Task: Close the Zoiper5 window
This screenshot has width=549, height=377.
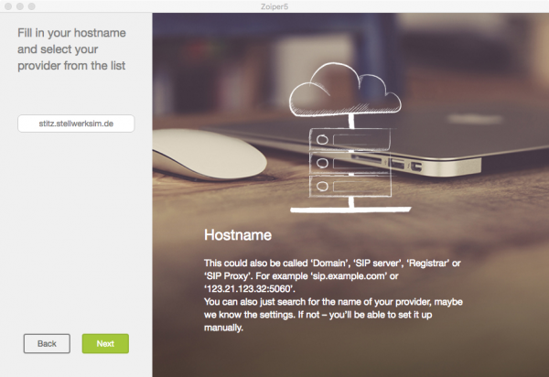Action: click(8, 6)
